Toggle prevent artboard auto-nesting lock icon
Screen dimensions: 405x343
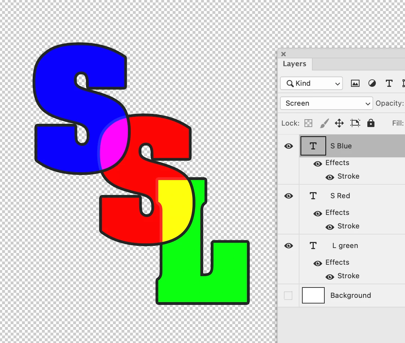point(355,123)
